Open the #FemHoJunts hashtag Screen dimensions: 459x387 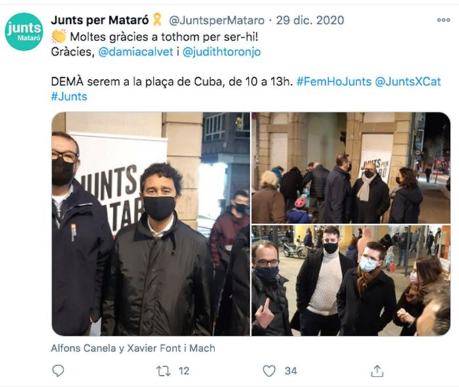point(334,82)
